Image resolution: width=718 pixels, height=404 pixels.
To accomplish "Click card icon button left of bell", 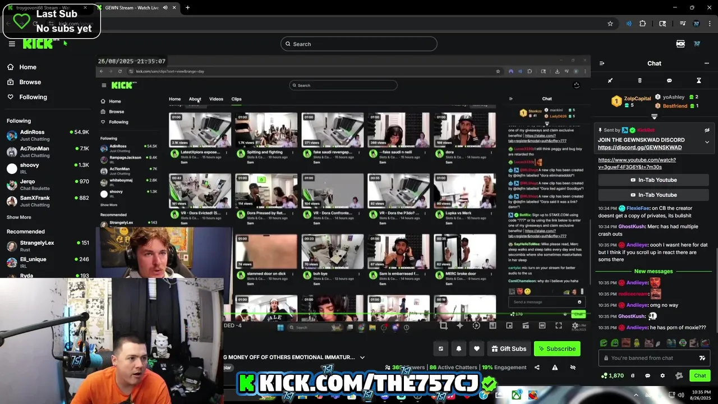I will [x=440, y=348].
